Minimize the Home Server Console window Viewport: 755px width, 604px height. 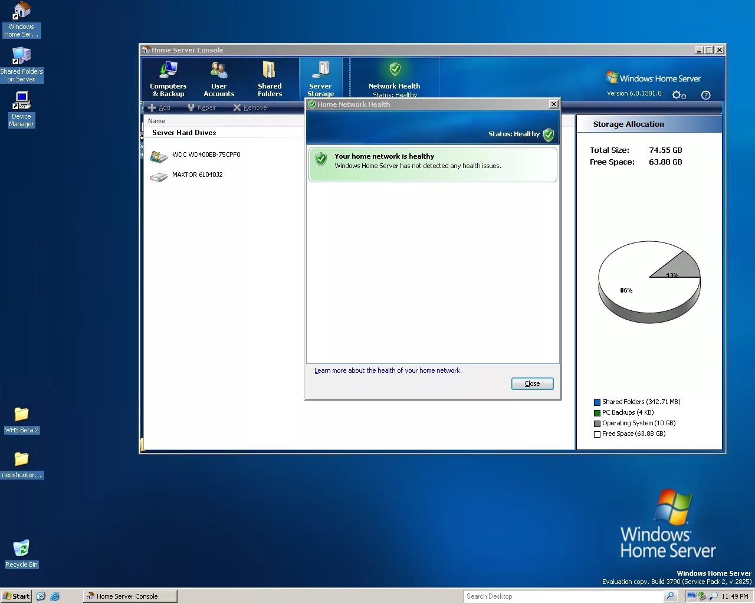pyautogui.click(x=699, y=50)
